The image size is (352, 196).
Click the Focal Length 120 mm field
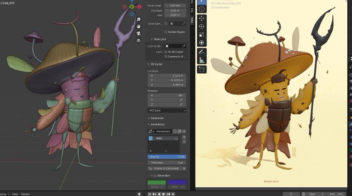(x=175, y=6)
